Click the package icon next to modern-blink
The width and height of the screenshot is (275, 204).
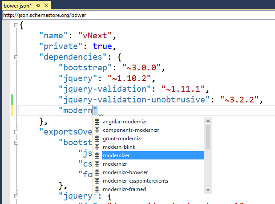(x=97, y=147)
